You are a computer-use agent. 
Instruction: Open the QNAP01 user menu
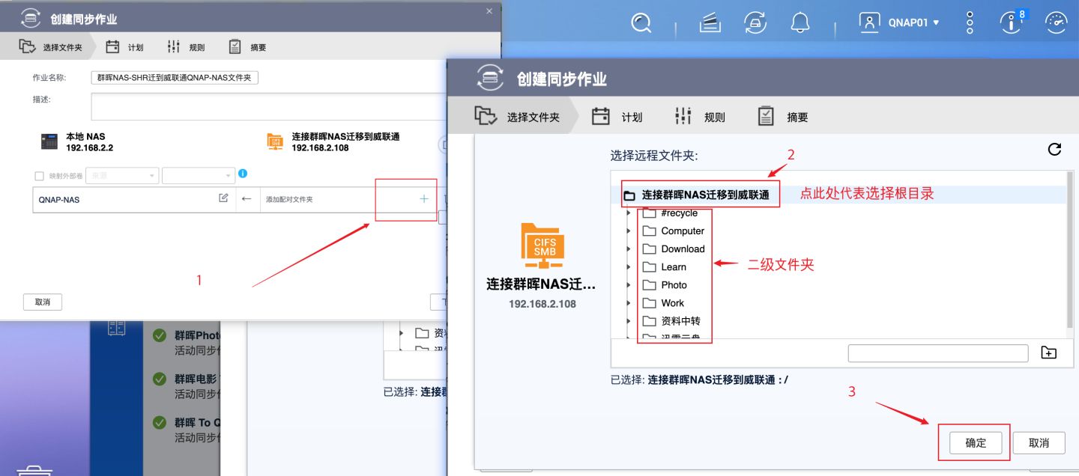899,22
